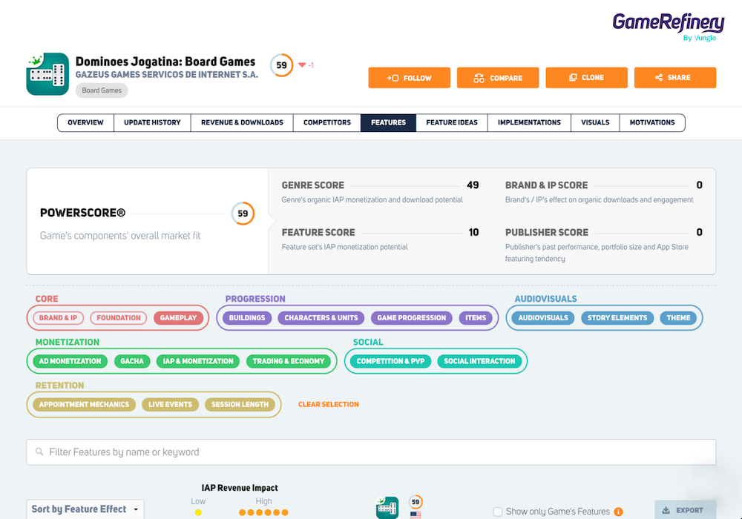
Task: Select the Features tab
Action: click(389, 122)
